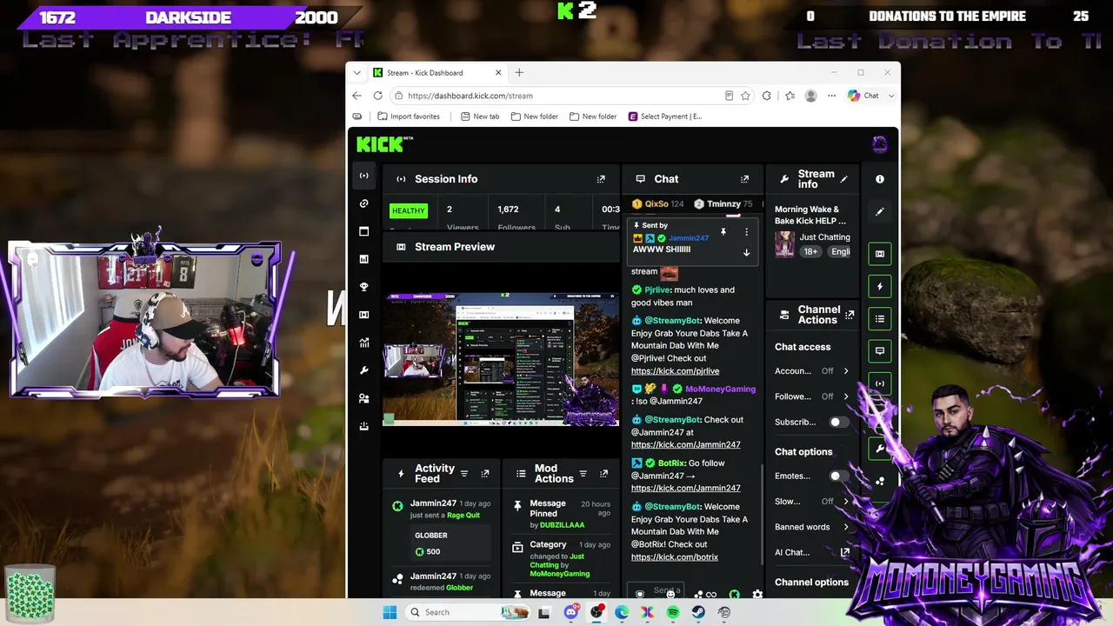Image resolution: width=1113 pixels, height=626 pixels.
Task: Toggle the Mod Actions widget in right rail
Action: pos(880,319)
